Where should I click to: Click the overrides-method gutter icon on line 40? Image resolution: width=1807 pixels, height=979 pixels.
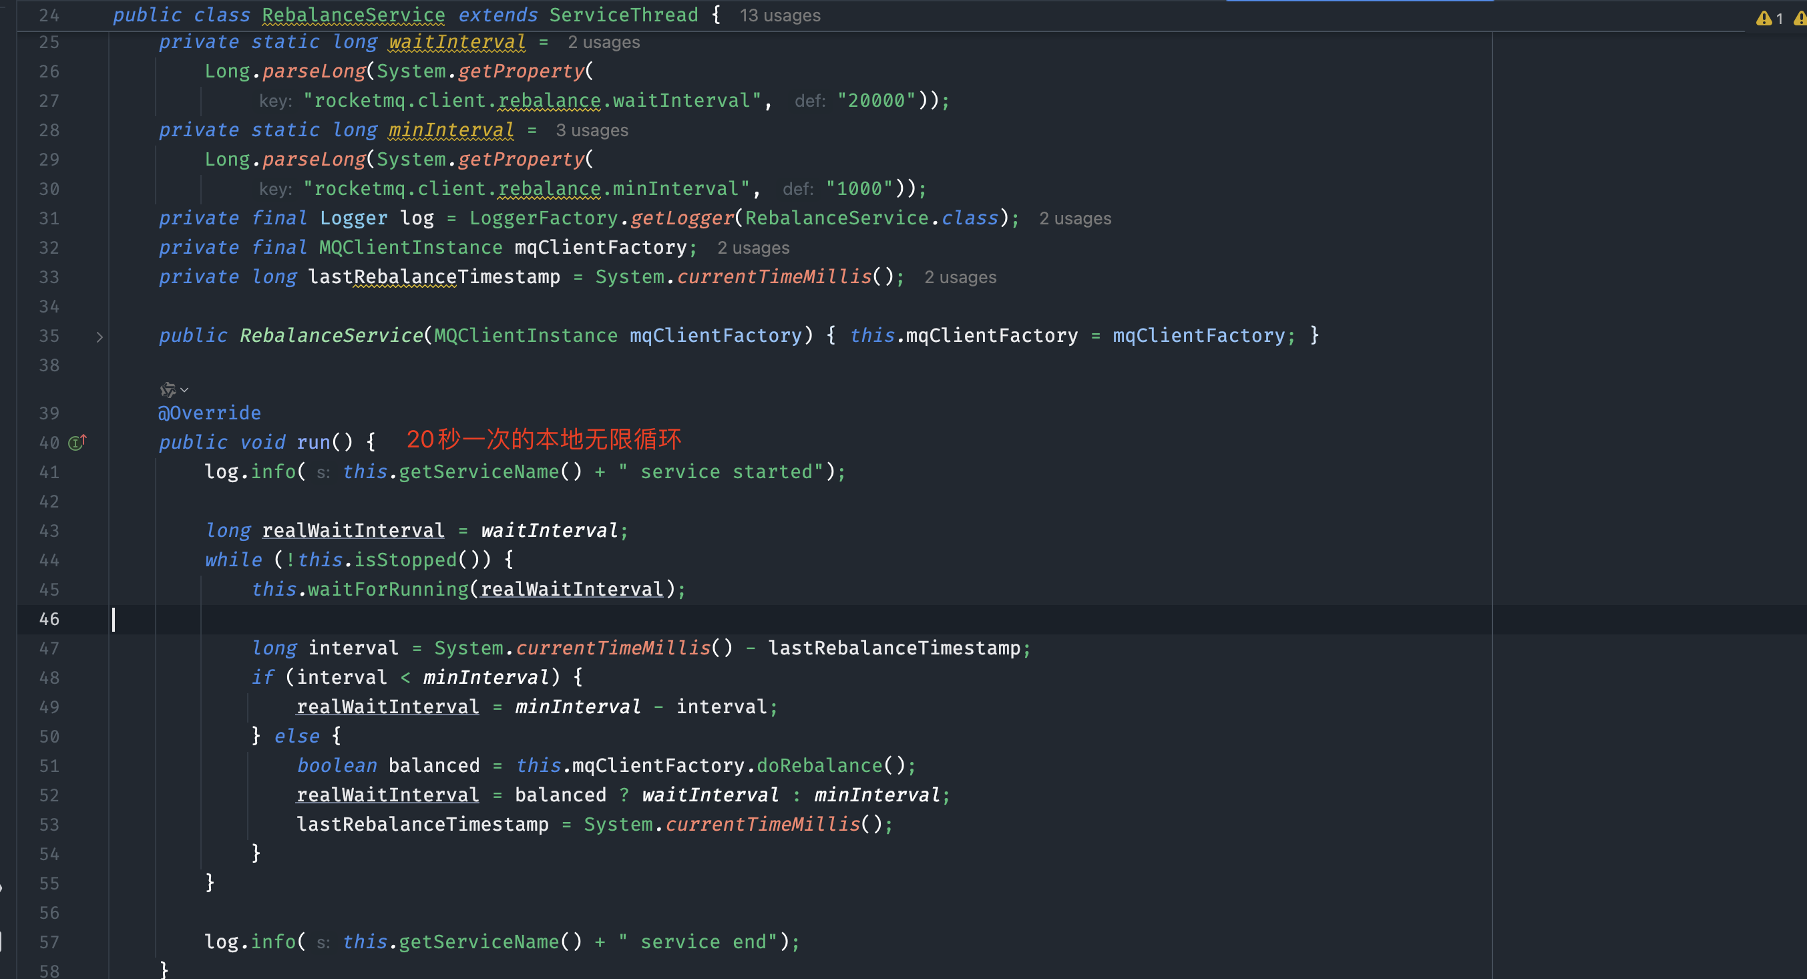coord(77,443)
